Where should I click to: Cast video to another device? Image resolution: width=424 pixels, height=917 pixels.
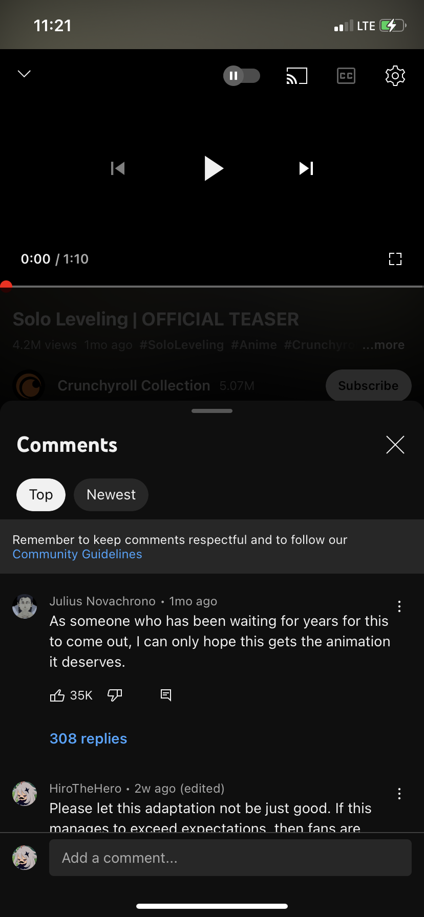[x=296, y=76]
